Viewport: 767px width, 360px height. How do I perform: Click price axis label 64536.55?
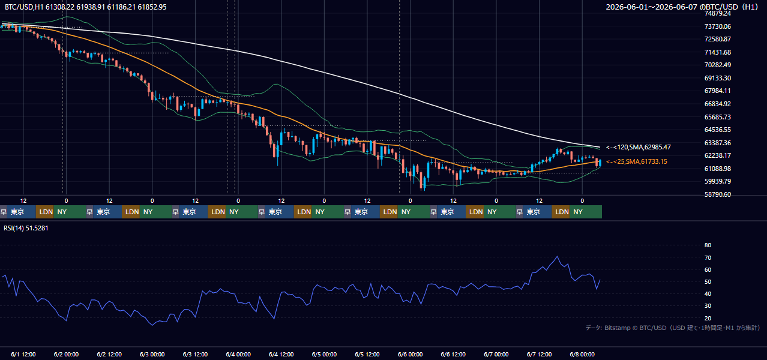point(717,130)
